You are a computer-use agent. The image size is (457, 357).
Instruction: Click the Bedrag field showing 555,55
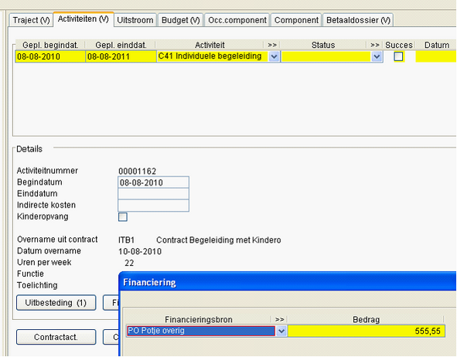(x=367, y=331)
